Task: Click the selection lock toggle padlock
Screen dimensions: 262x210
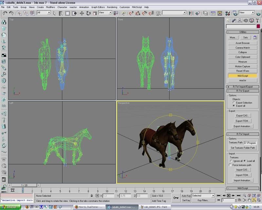Action: click(92, 196)
